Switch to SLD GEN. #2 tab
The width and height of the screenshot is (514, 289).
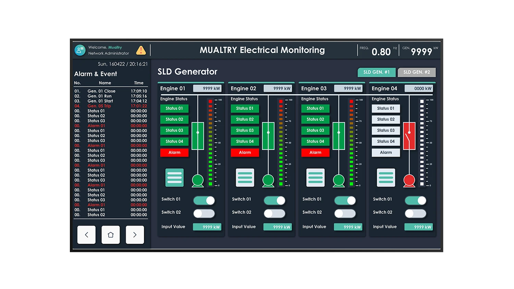point(416,72)
